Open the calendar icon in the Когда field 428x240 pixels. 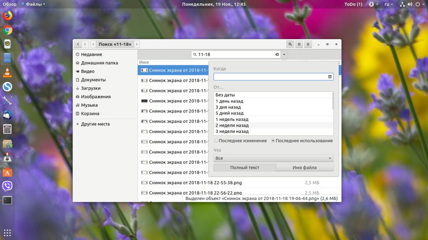click(330, 77)
